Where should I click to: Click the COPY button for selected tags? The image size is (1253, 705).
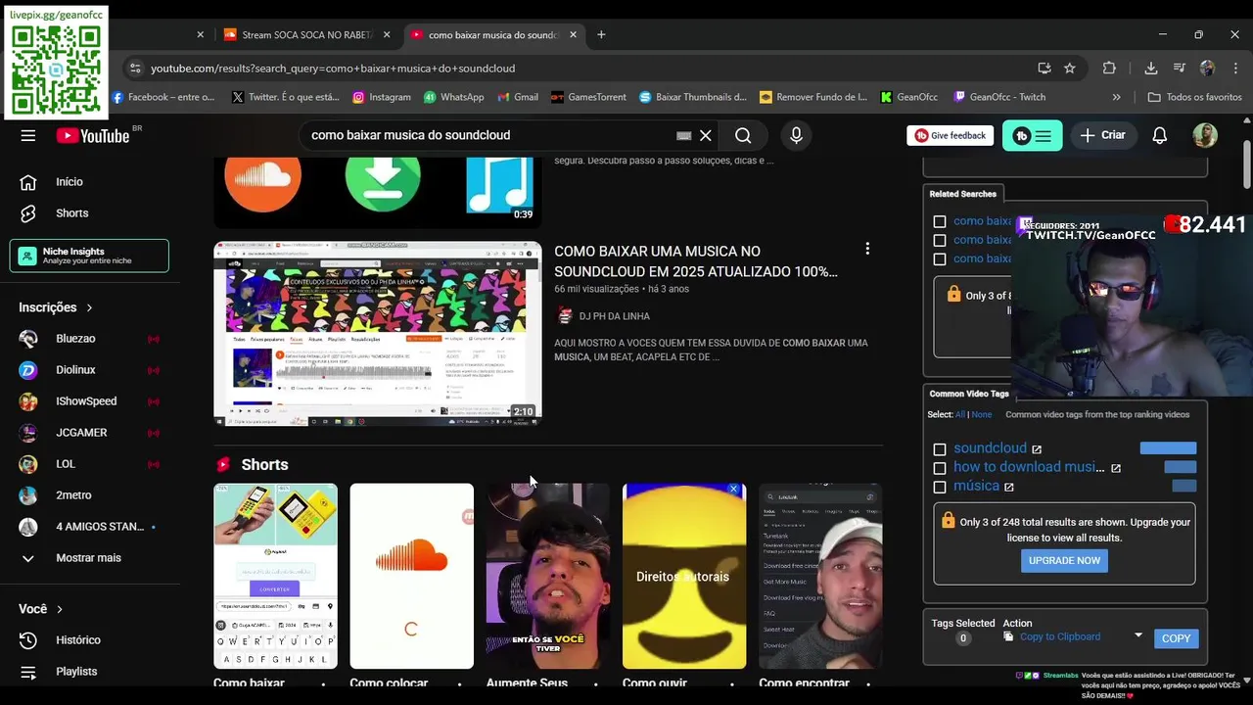point(1176,637)
